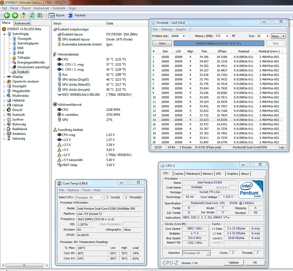Switch to CPU-Z Graphics tab
Screen dimensions: 293x271
point(233,174)
